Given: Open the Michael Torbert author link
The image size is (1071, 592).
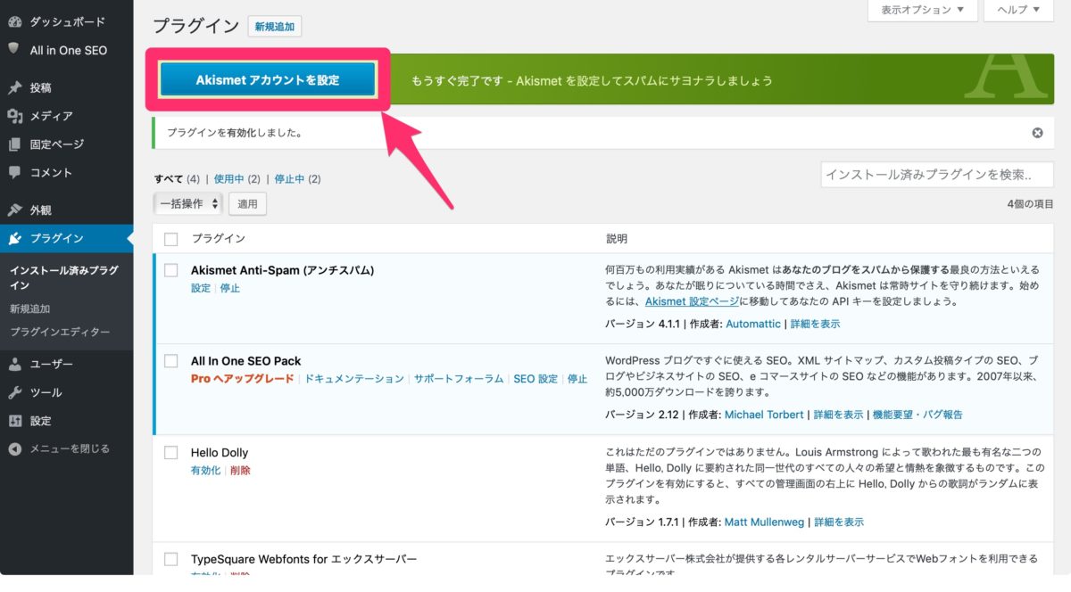Looking at the screenshot, I should [764, 415].
